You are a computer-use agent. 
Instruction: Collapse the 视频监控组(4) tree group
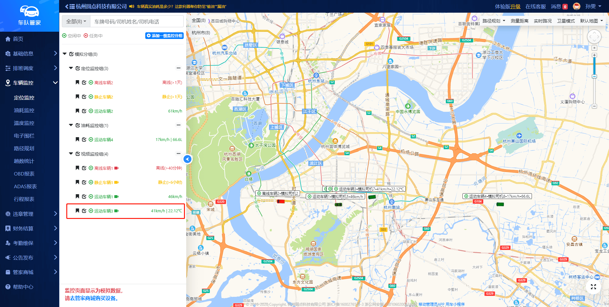(x=71, y=154)
